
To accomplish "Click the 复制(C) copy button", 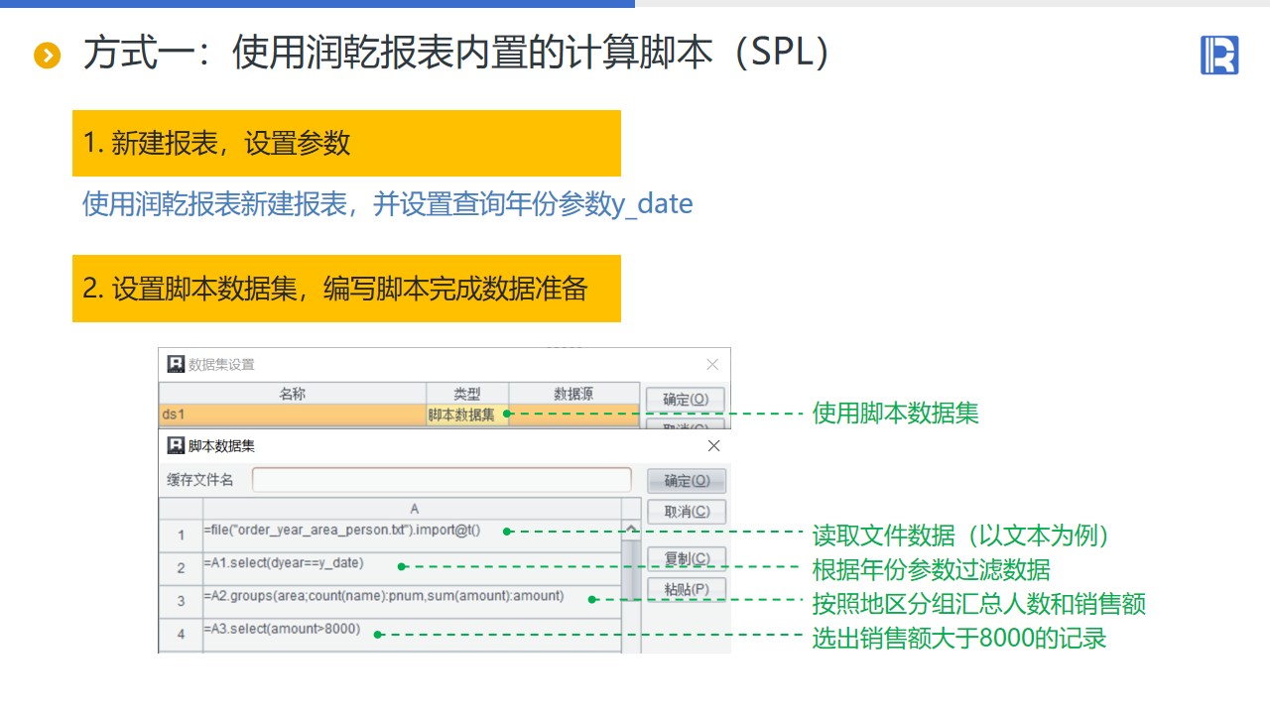I will tap(686, 558).
